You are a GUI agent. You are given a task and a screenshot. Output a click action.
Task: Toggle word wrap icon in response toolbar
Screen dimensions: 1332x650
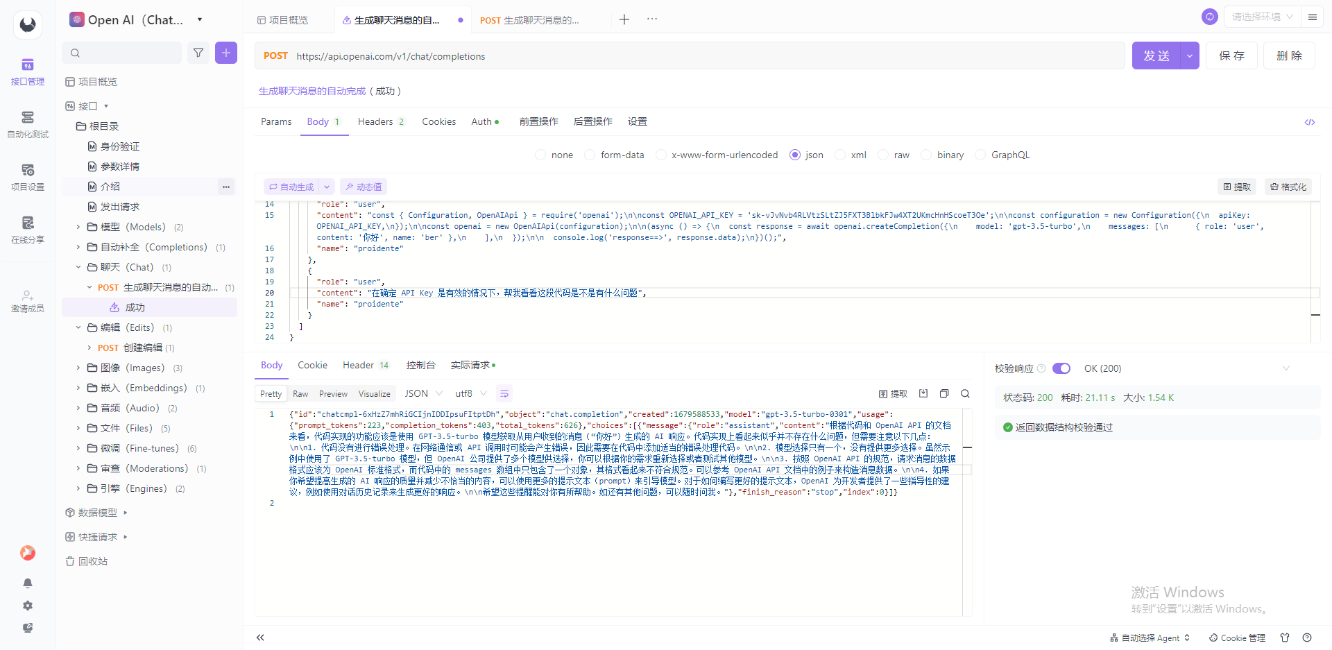[504, 393]
